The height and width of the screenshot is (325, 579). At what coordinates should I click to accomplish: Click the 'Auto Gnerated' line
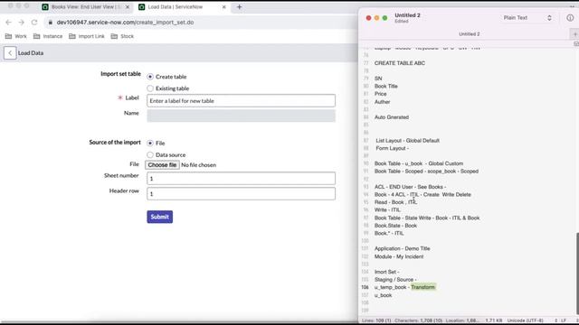392,117
